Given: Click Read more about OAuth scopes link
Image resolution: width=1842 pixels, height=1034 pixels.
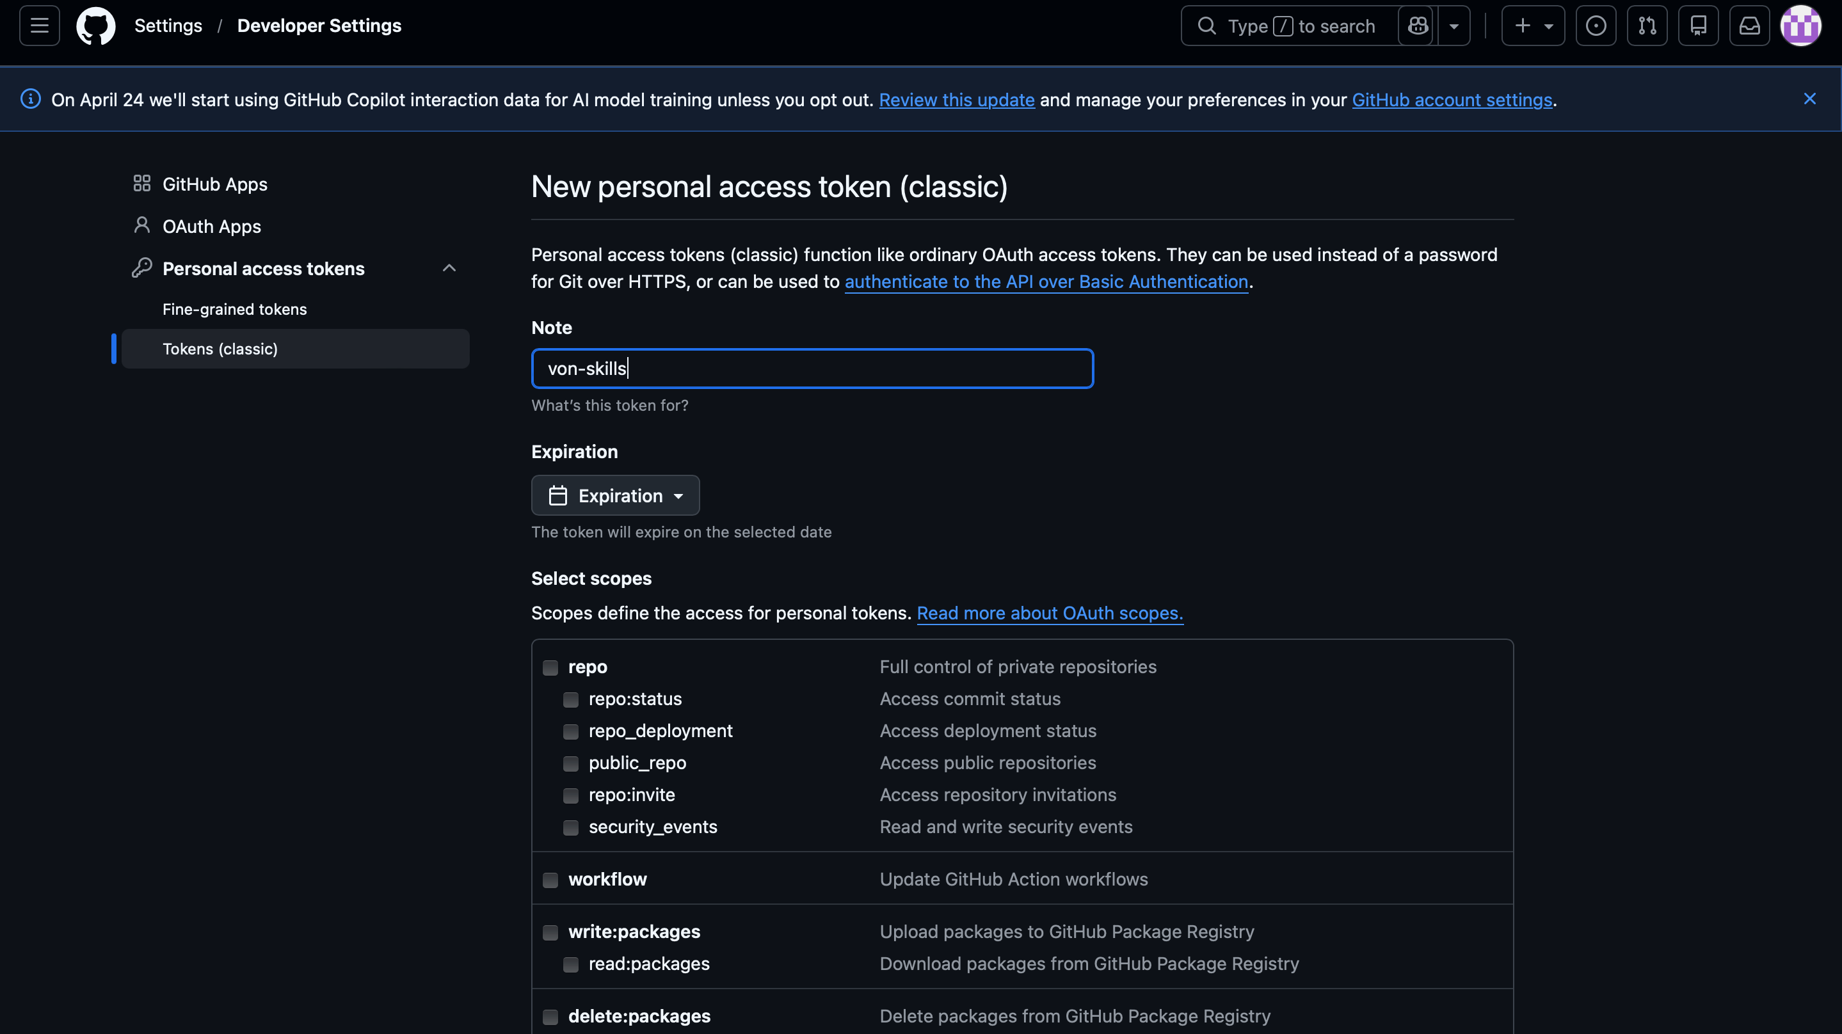Looking at the screenshot, I should (1049, 613).
